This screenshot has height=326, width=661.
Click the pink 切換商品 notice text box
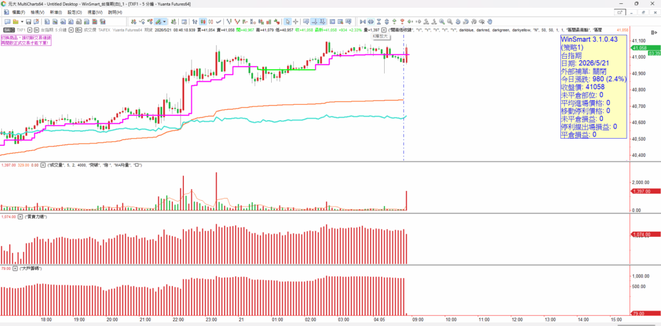tap(26, 41)
